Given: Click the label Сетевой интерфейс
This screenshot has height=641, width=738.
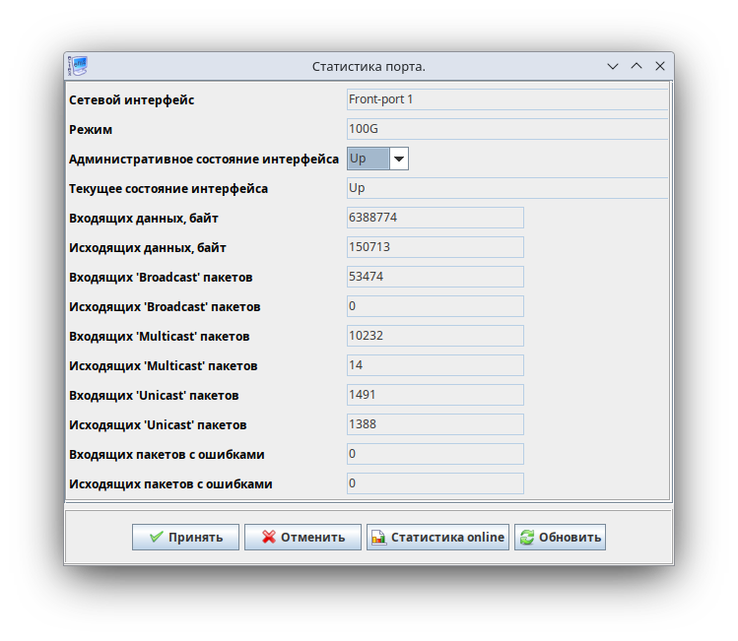Looking at the screenshot, I should click(x=132, y=99).
